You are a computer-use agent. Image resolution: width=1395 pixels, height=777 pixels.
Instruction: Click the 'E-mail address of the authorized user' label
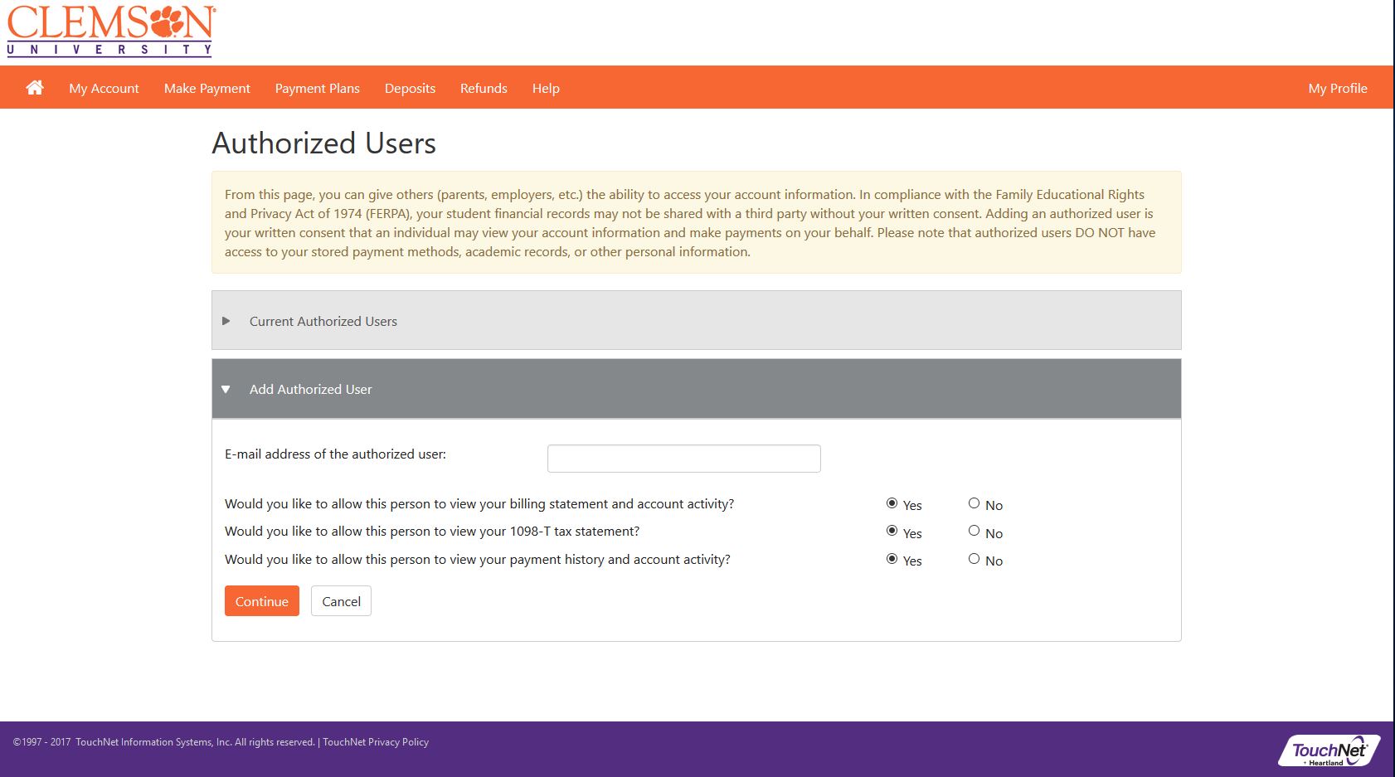tap(335, 454)
